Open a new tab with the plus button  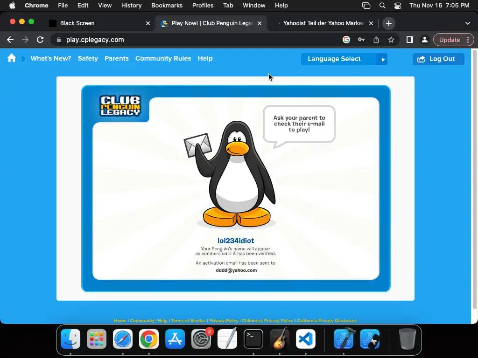click(389, 23)
